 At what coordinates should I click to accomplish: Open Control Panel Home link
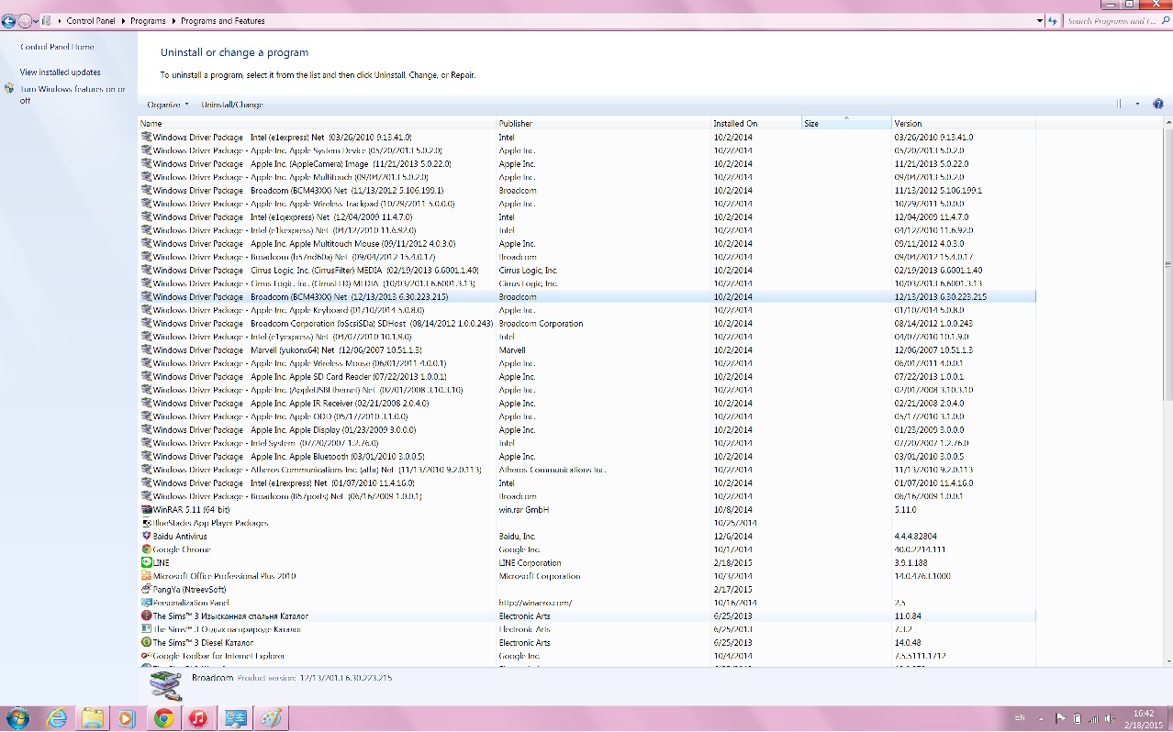(57, 47)
